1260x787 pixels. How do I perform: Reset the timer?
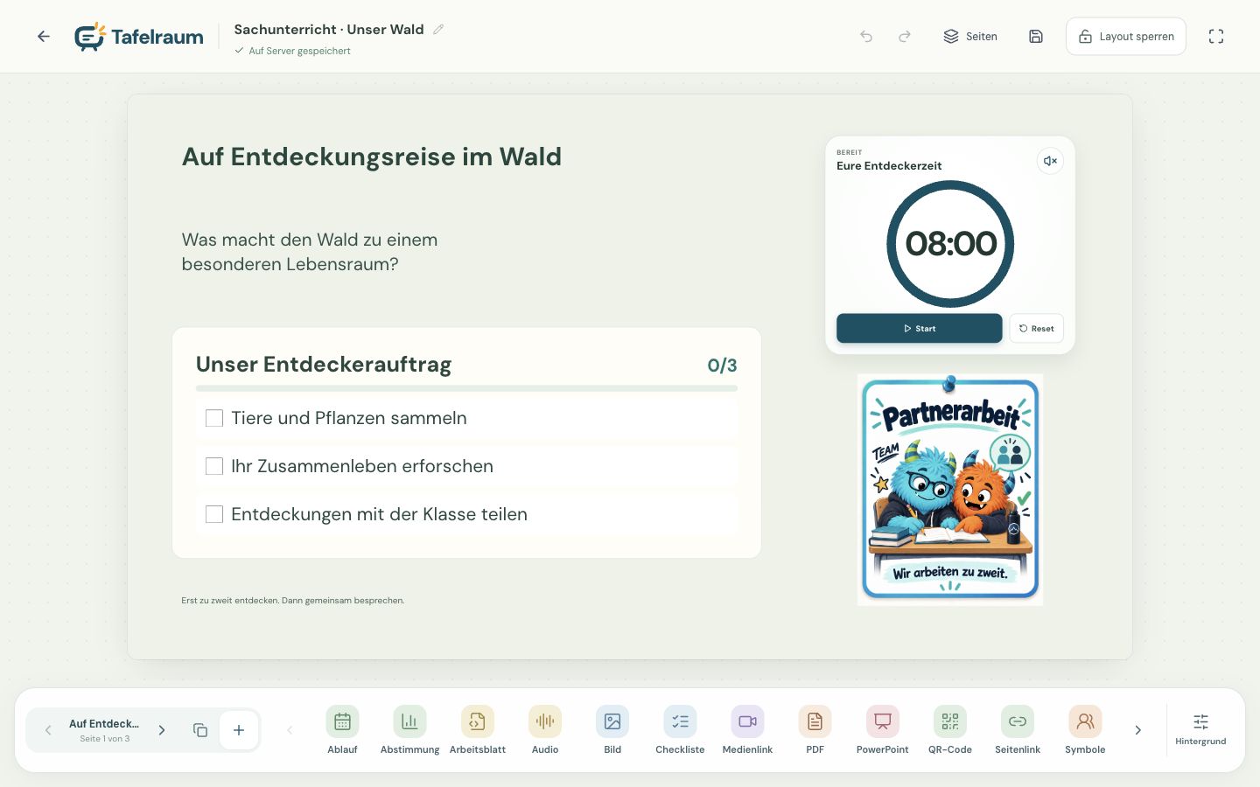coord(1036,329)
